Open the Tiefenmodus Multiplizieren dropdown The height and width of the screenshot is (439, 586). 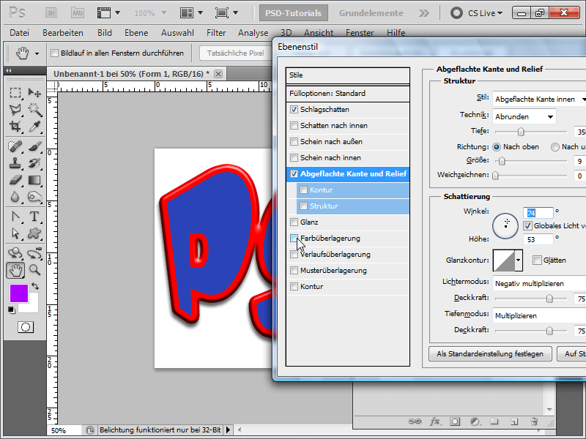pos(539,315)
